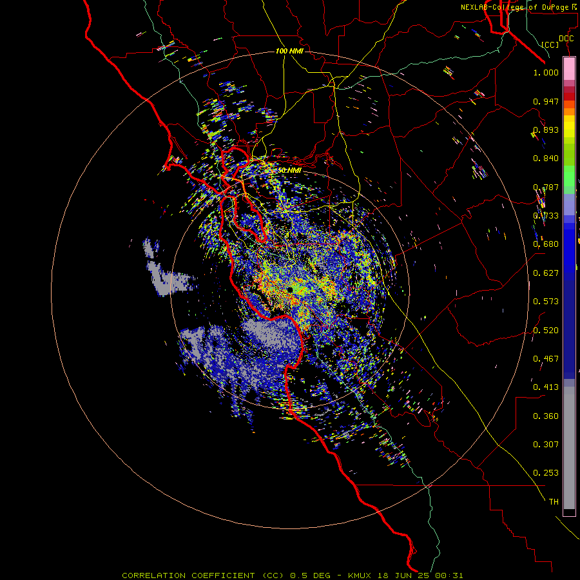Select the 0.360 scale value
580x580 pixels.
(x=546, y=416)
